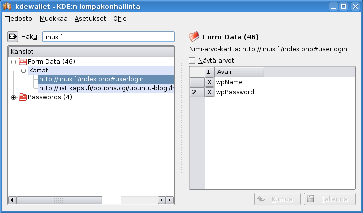Click the large Form Data header icon
Image resolution: width=363 pixels, height=213 pixels.
pyautogui.click(x=194, y=37)
